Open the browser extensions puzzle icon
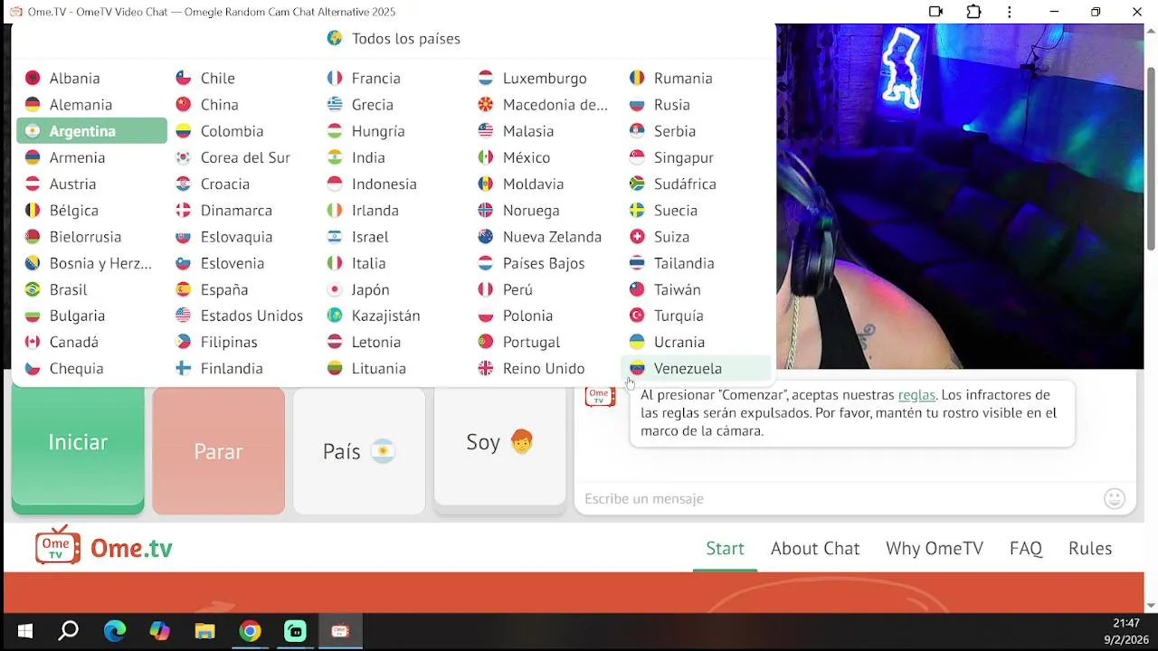The image size is (1158, 651). (x=973, y=12)
